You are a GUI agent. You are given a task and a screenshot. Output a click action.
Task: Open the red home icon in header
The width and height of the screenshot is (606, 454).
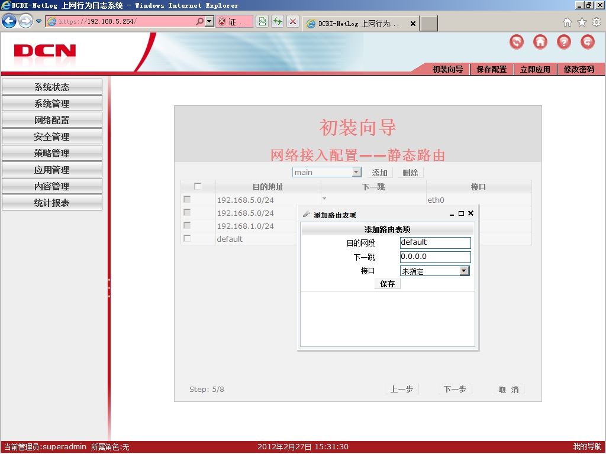540,42
